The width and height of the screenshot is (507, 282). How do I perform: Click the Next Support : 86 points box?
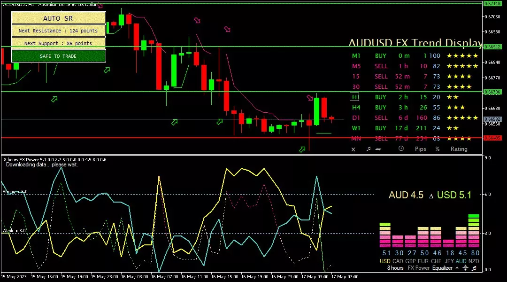(59, 43)
